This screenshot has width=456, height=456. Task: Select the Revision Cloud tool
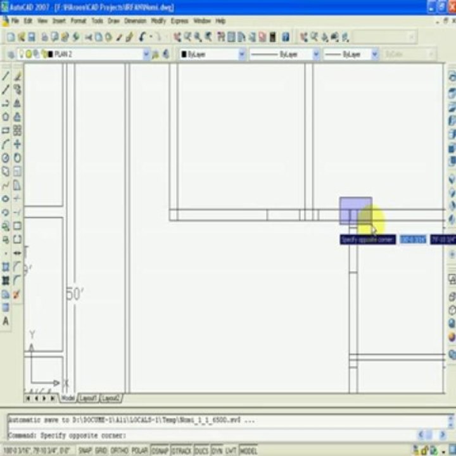(6, 172)
